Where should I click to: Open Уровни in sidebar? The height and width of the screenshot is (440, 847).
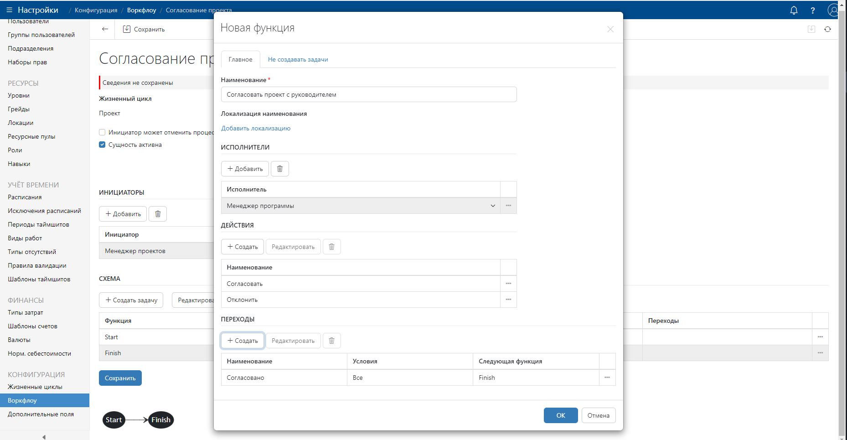coord(19,95)
